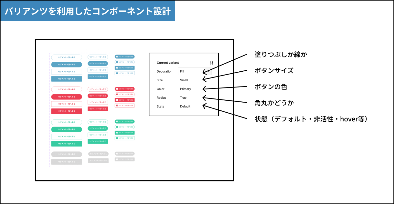
Task: Open the variant properties adjust icon
Action: click(x=212, y=63)
